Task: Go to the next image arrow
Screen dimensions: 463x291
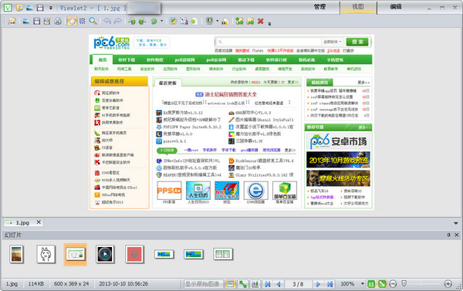Action: pos(318,284)
